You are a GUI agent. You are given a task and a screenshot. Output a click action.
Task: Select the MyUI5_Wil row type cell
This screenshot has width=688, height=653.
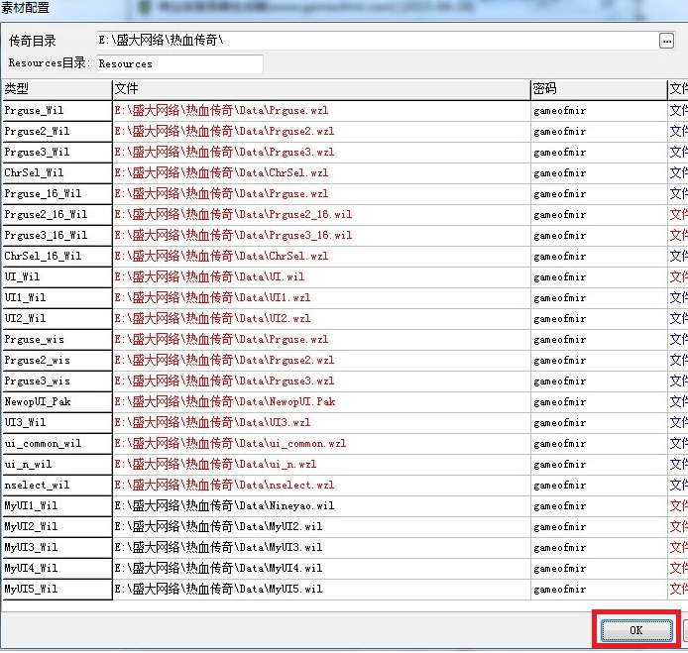[57, 589]
